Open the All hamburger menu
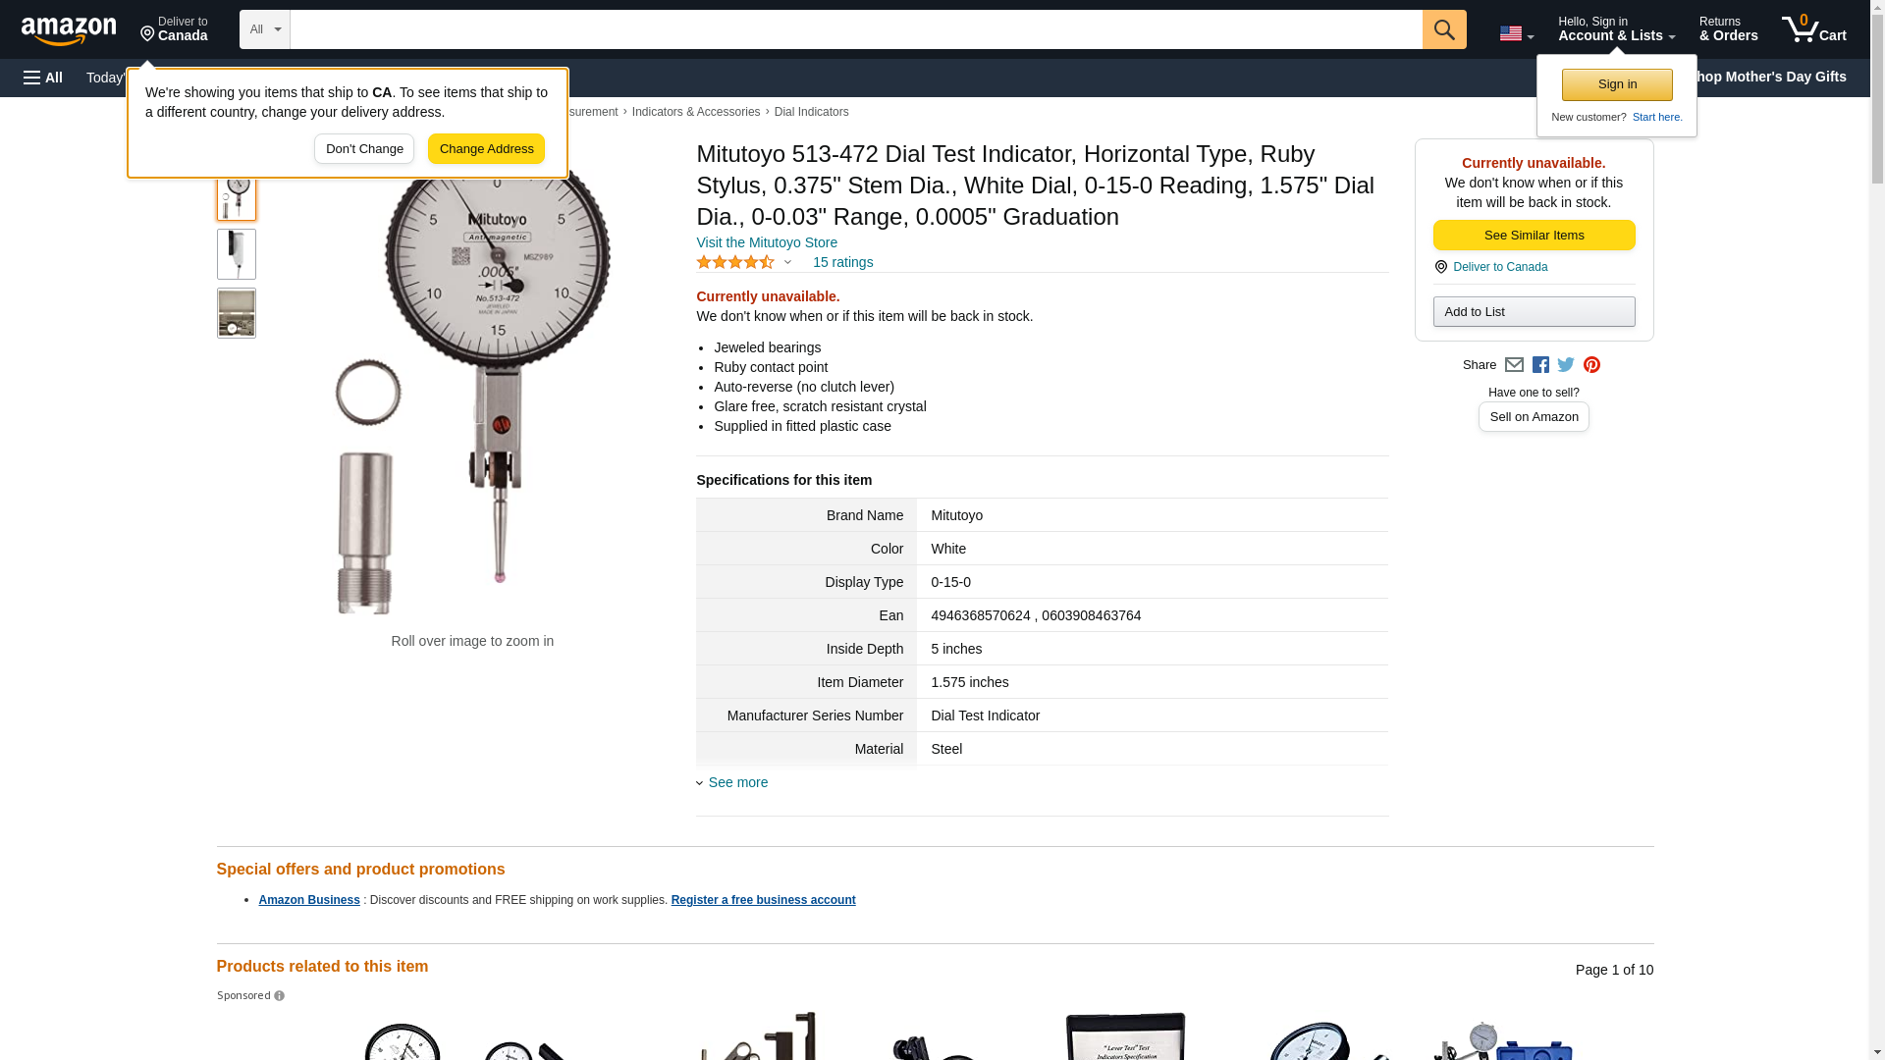The image size is (1885, 1060). coord(43,78)
